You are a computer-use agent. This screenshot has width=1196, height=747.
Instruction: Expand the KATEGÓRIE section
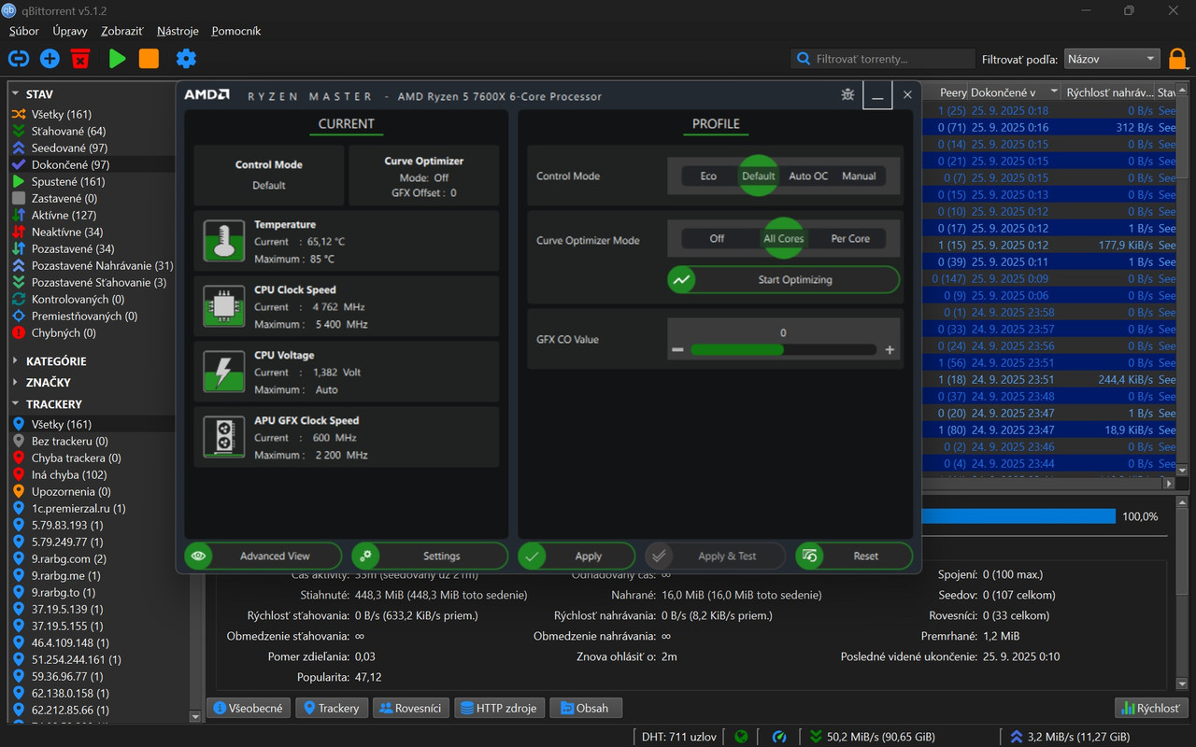15,360
